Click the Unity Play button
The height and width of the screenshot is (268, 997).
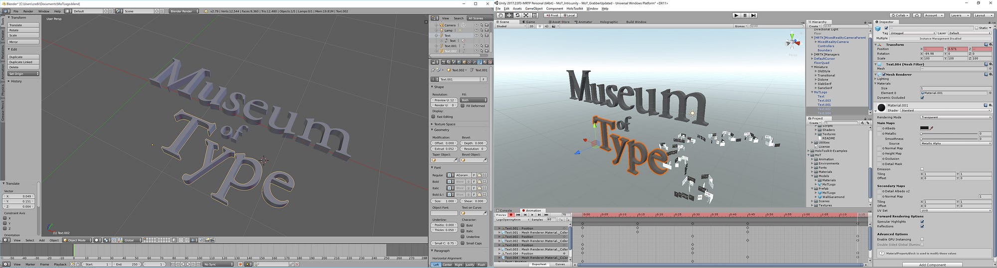pyautogui.click(x=736, y=15)
